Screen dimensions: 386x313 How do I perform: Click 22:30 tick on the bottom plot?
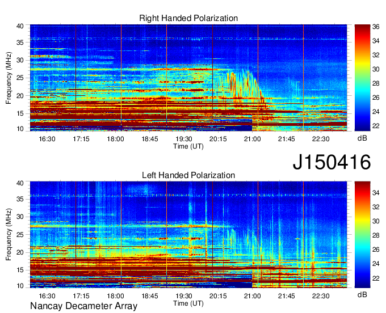click(321, 296)
